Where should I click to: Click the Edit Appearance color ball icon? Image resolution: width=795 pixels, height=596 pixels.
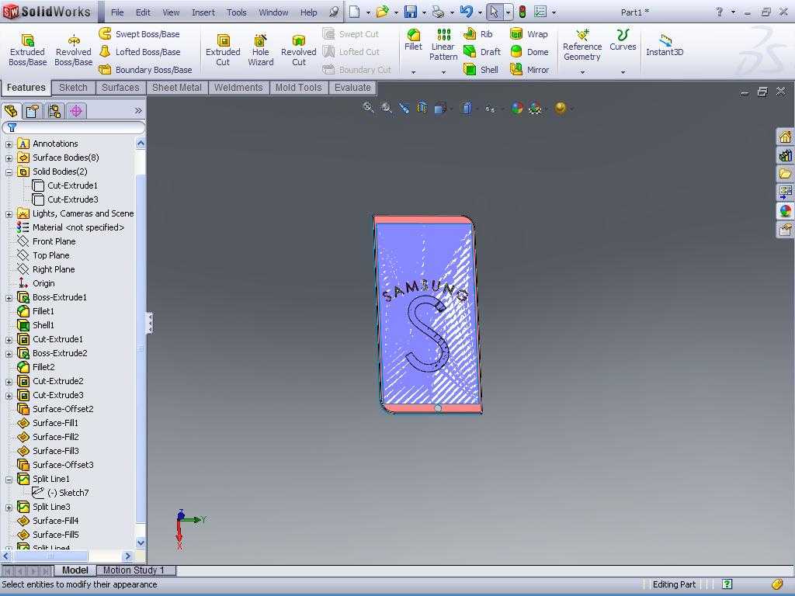[516, 107]
